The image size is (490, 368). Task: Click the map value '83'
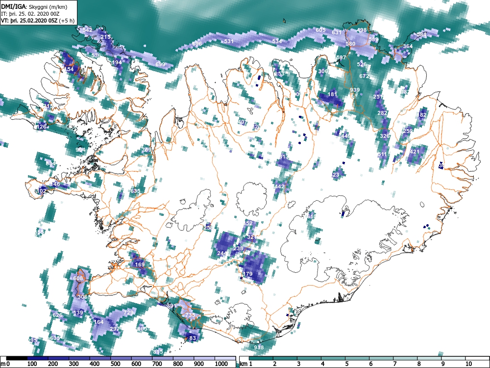tap(193, 338)
